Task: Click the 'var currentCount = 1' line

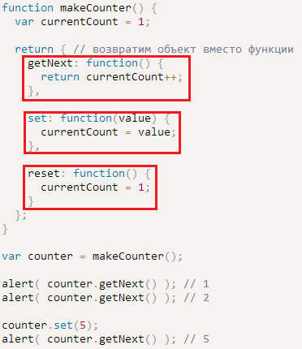Action: click(82, 22)
